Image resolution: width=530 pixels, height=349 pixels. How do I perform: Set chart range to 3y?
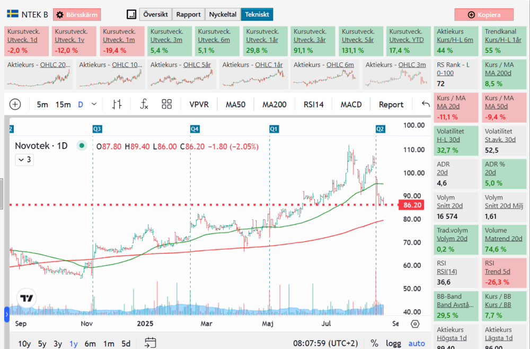(58, 344)
